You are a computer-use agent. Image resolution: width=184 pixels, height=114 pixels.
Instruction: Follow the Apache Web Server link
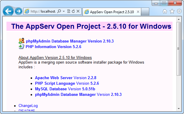point(54,78)
